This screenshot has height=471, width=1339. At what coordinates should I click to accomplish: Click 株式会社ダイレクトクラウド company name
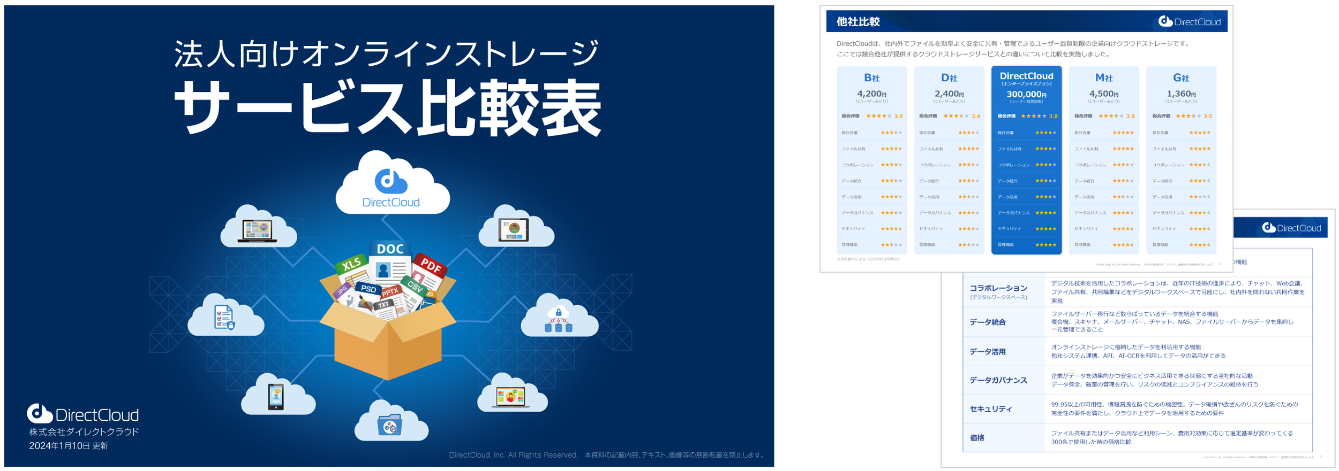[x=84, y=431]
